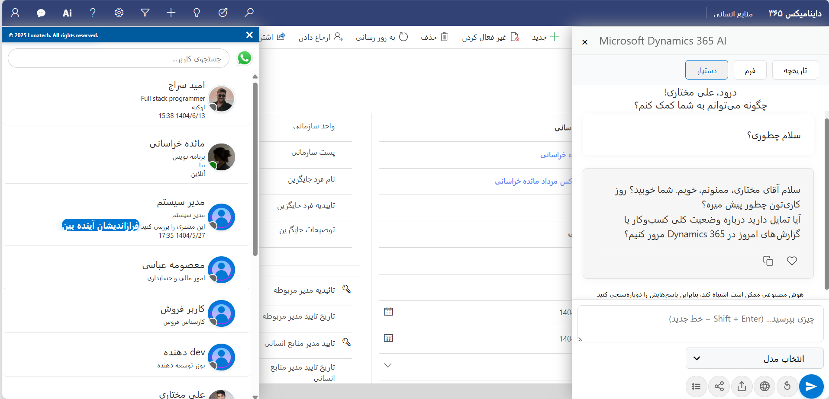Viewport: 829px width, 399px height.
Task: Open the انتخاب مدل model dropdown
Action: pos(754,358)
